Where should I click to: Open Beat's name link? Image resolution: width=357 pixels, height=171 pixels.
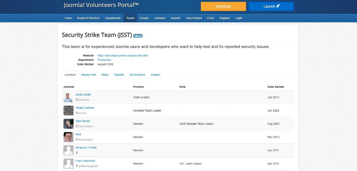[78, 134]
